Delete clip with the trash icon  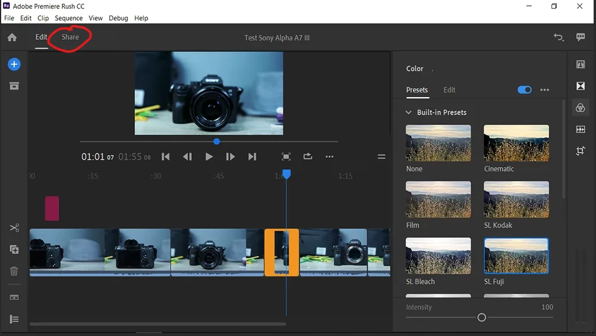coord(14,271)
